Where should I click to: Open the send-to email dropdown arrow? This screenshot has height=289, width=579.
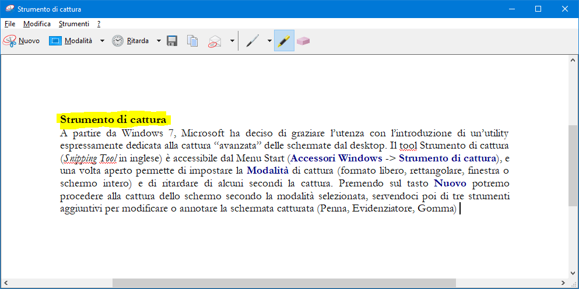click(x=232, y=41)
